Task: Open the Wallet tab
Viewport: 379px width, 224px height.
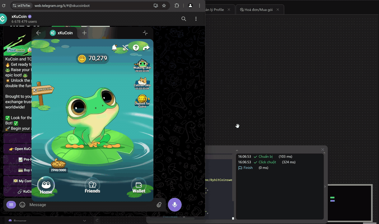Action: (139, 187)
